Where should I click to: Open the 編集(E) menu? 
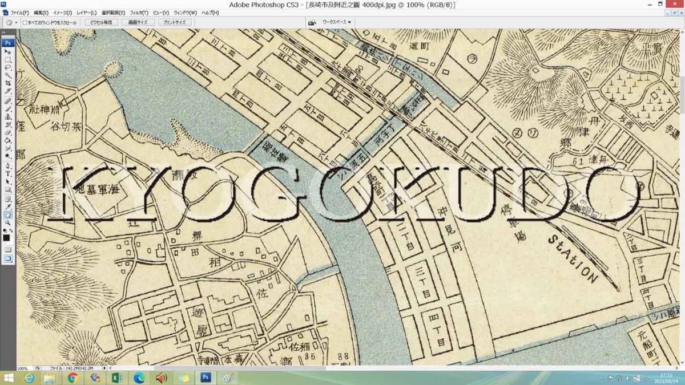click(41, 13)
